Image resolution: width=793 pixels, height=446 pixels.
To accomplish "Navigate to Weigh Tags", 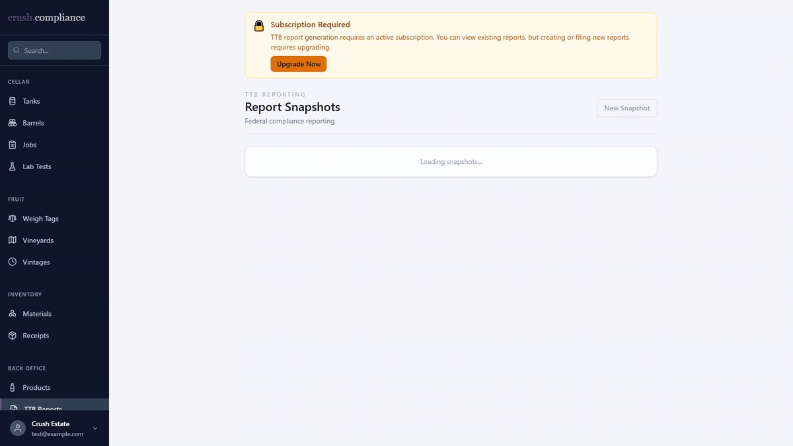I will (54, 219).
